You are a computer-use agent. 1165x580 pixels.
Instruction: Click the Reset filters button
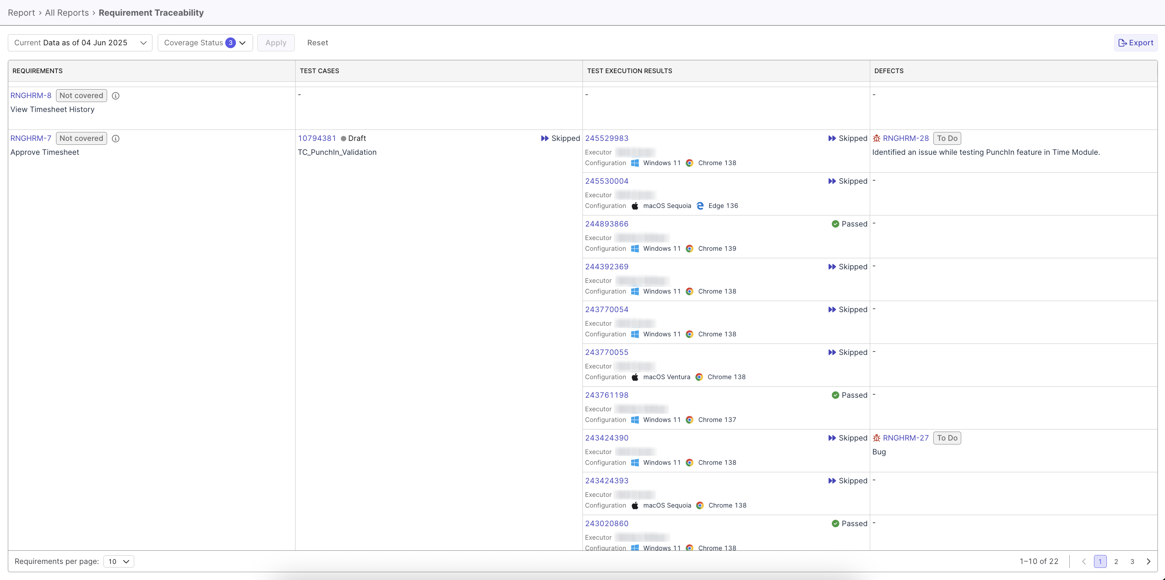[x=317, y=43]
